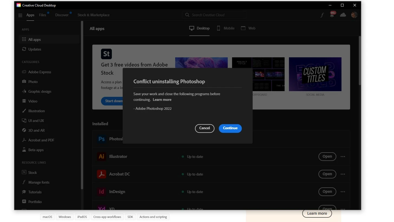394x222 pixels.
Task: Click the Graphic design sidebar icon
Action: [x=24, y=91]
